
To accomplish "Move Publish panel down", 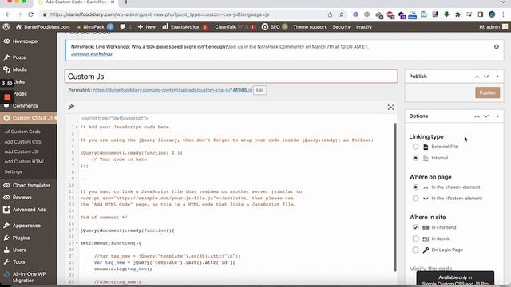I will (x=486, y=77).
